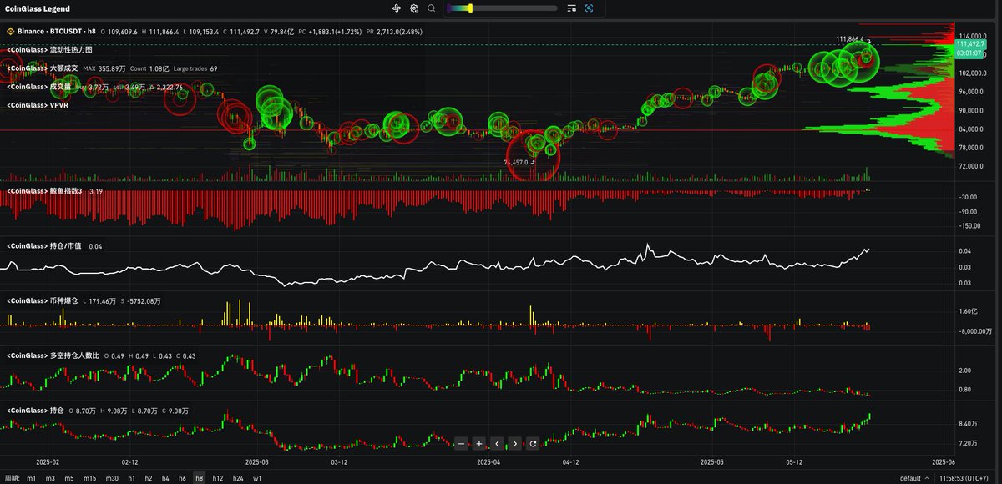This screenshot has height=484, width=1002.
Task: Adjust the heatmap gradient threshold slider handle
Action: tap(470, 8)
